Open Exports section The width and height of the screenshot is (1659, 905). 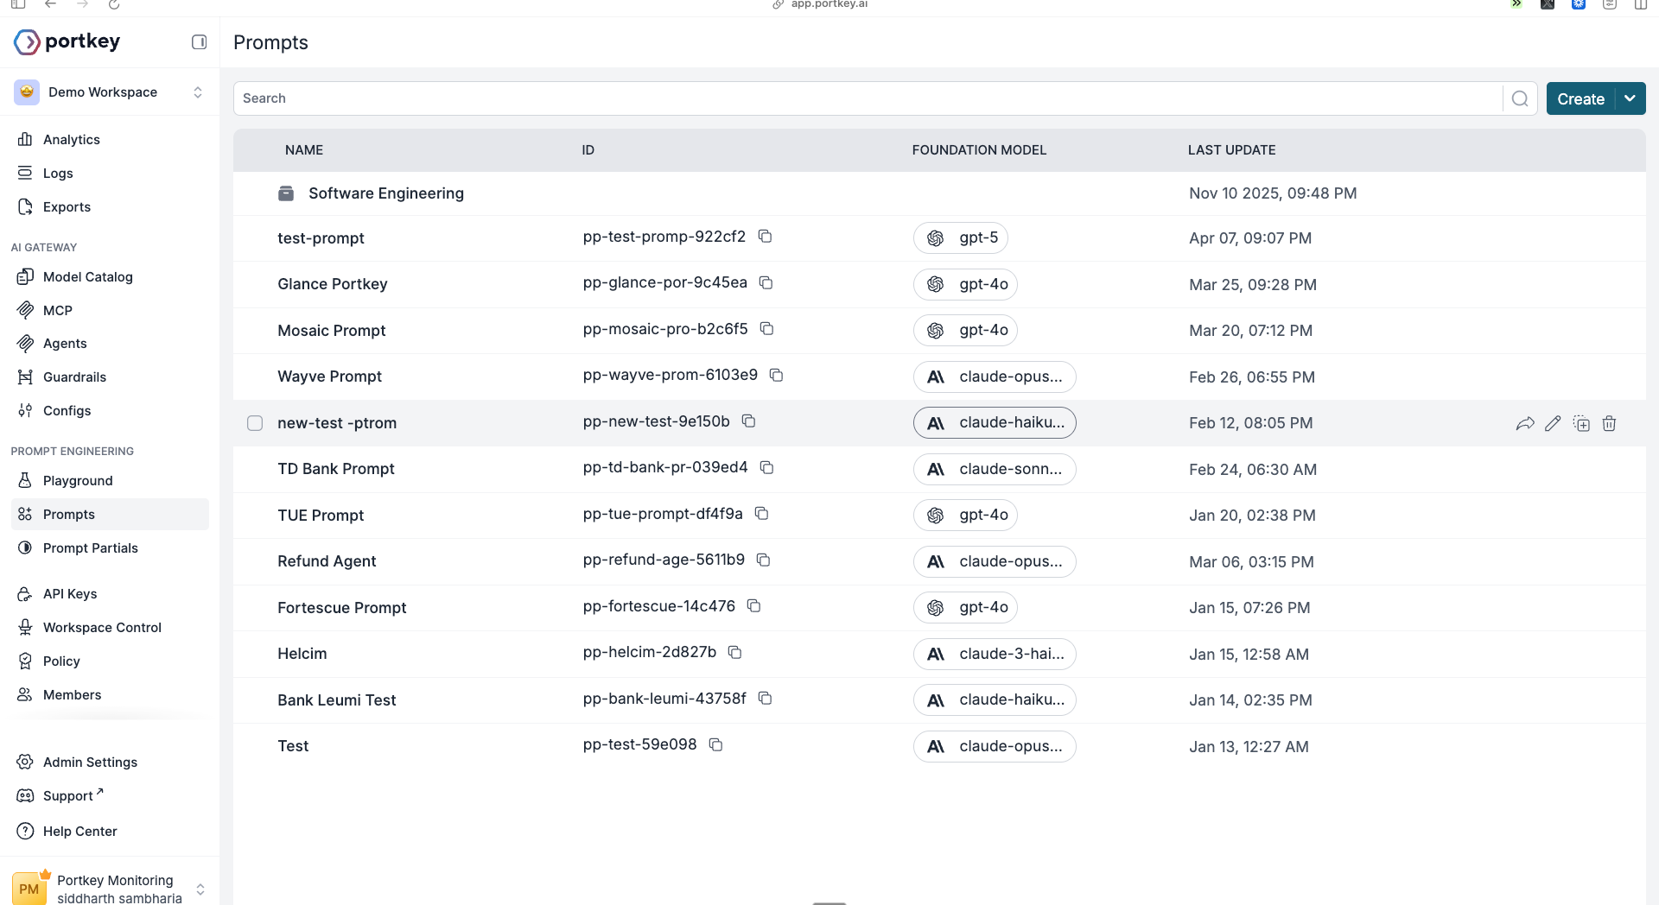tap(67, 207)
